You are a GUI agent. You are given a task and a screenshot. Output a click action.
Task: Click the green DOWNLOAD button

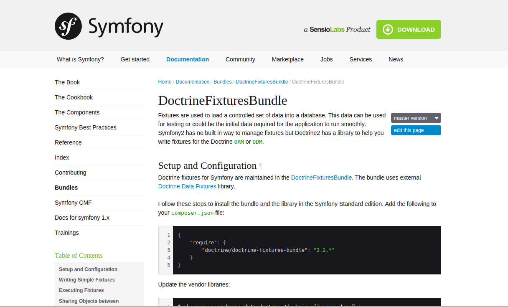(409, 30)
